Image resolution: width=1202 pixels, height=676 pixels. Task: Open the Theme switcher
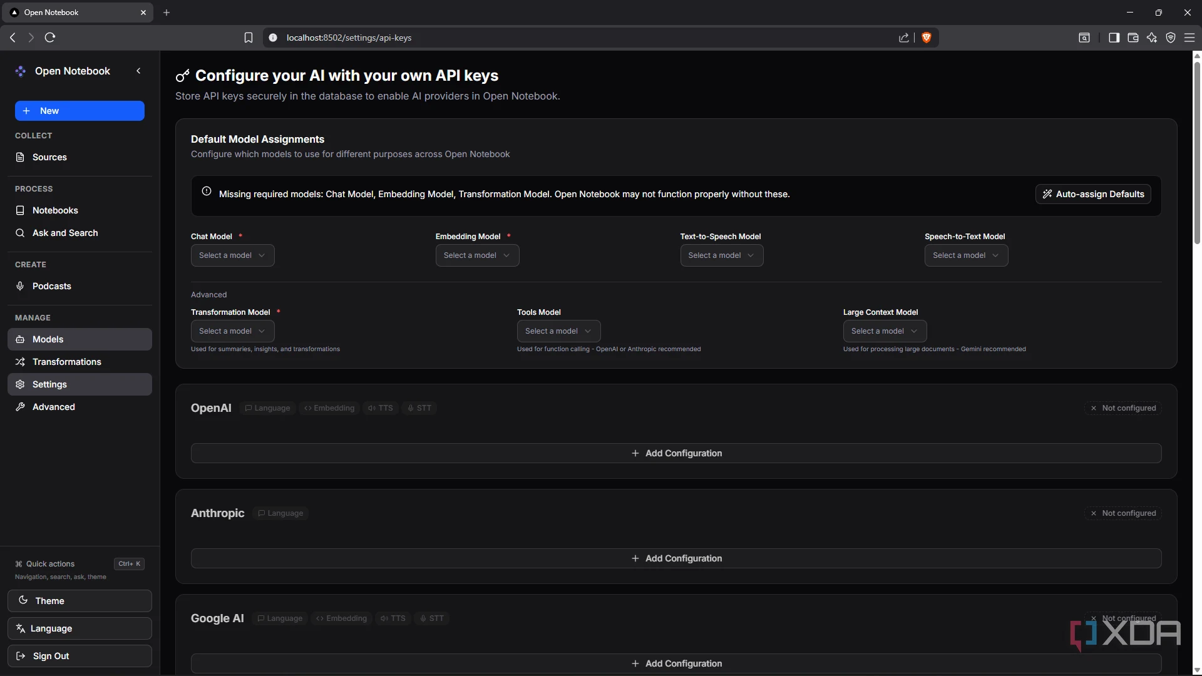[x=80, y=601]
